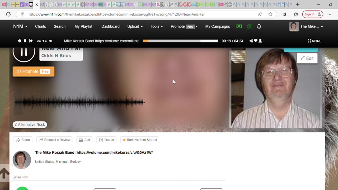Switch to first YouTube tab
This screenshot has height=190, width=338.
point(4,4)
